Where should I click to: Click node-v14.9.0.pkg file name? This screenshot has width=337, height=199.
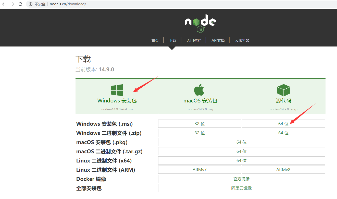click(x=201, y=109)
